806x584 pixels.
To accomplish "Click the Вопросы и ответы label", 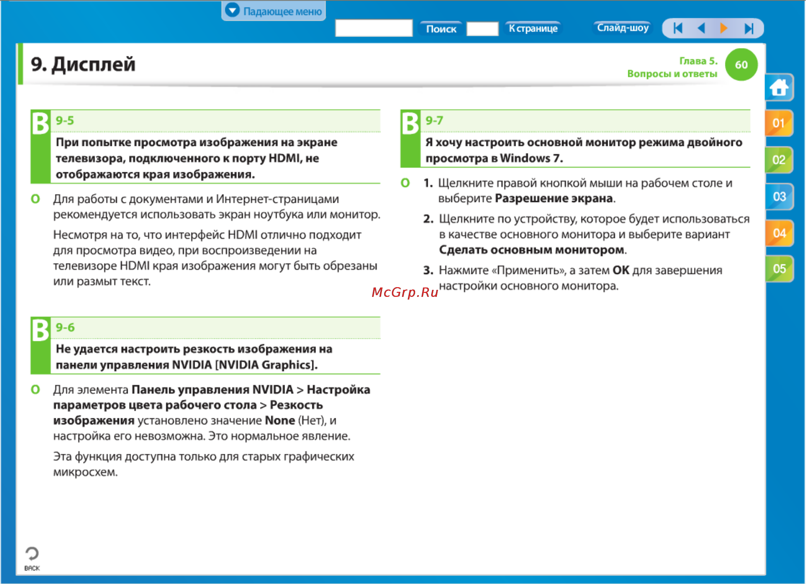I will coord(672,74).
